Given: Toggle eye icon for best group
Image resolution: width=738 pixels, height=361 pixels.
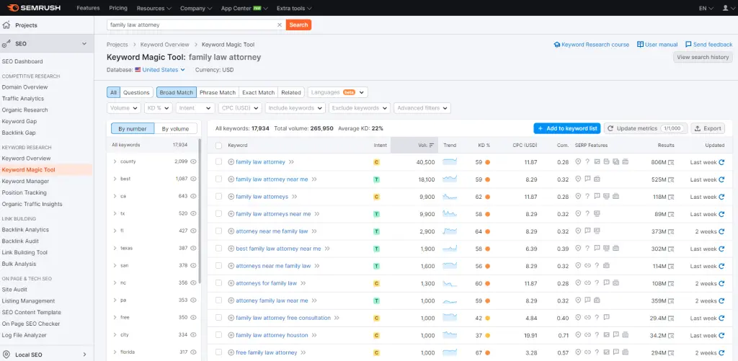Looking at the screenshot, I should (193, 179).
